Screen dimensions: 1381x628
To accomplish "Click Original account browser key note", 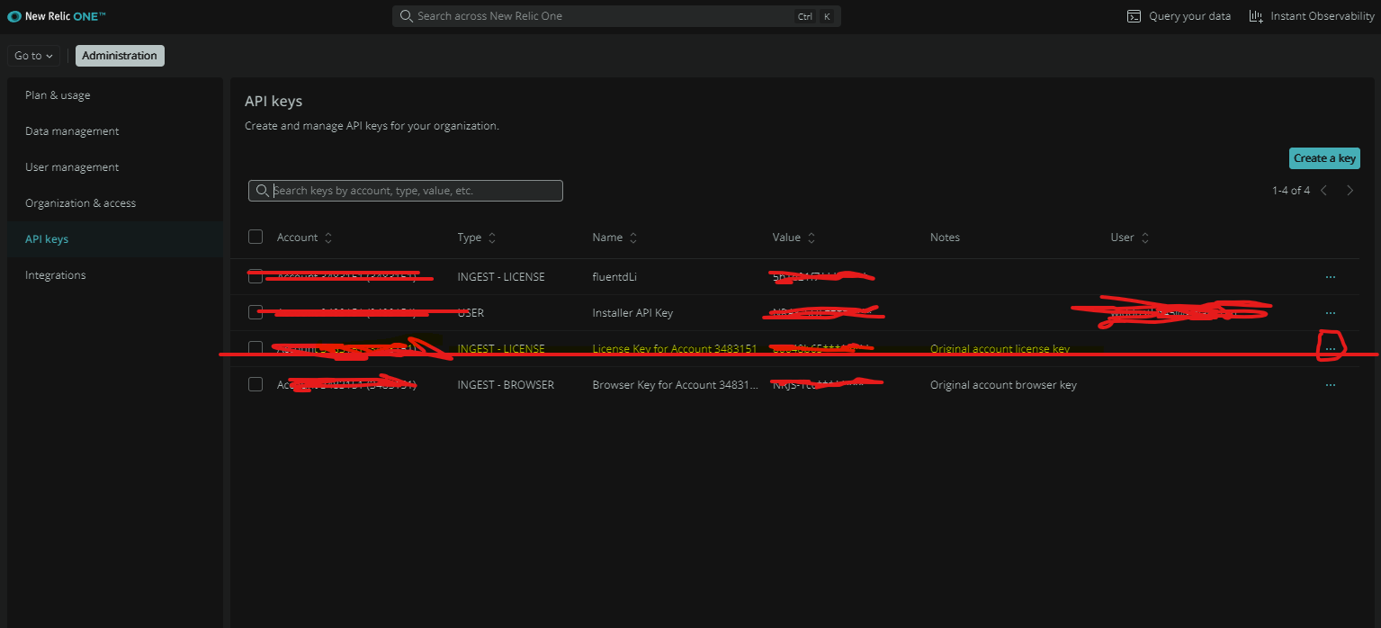I will point(1003,385).
